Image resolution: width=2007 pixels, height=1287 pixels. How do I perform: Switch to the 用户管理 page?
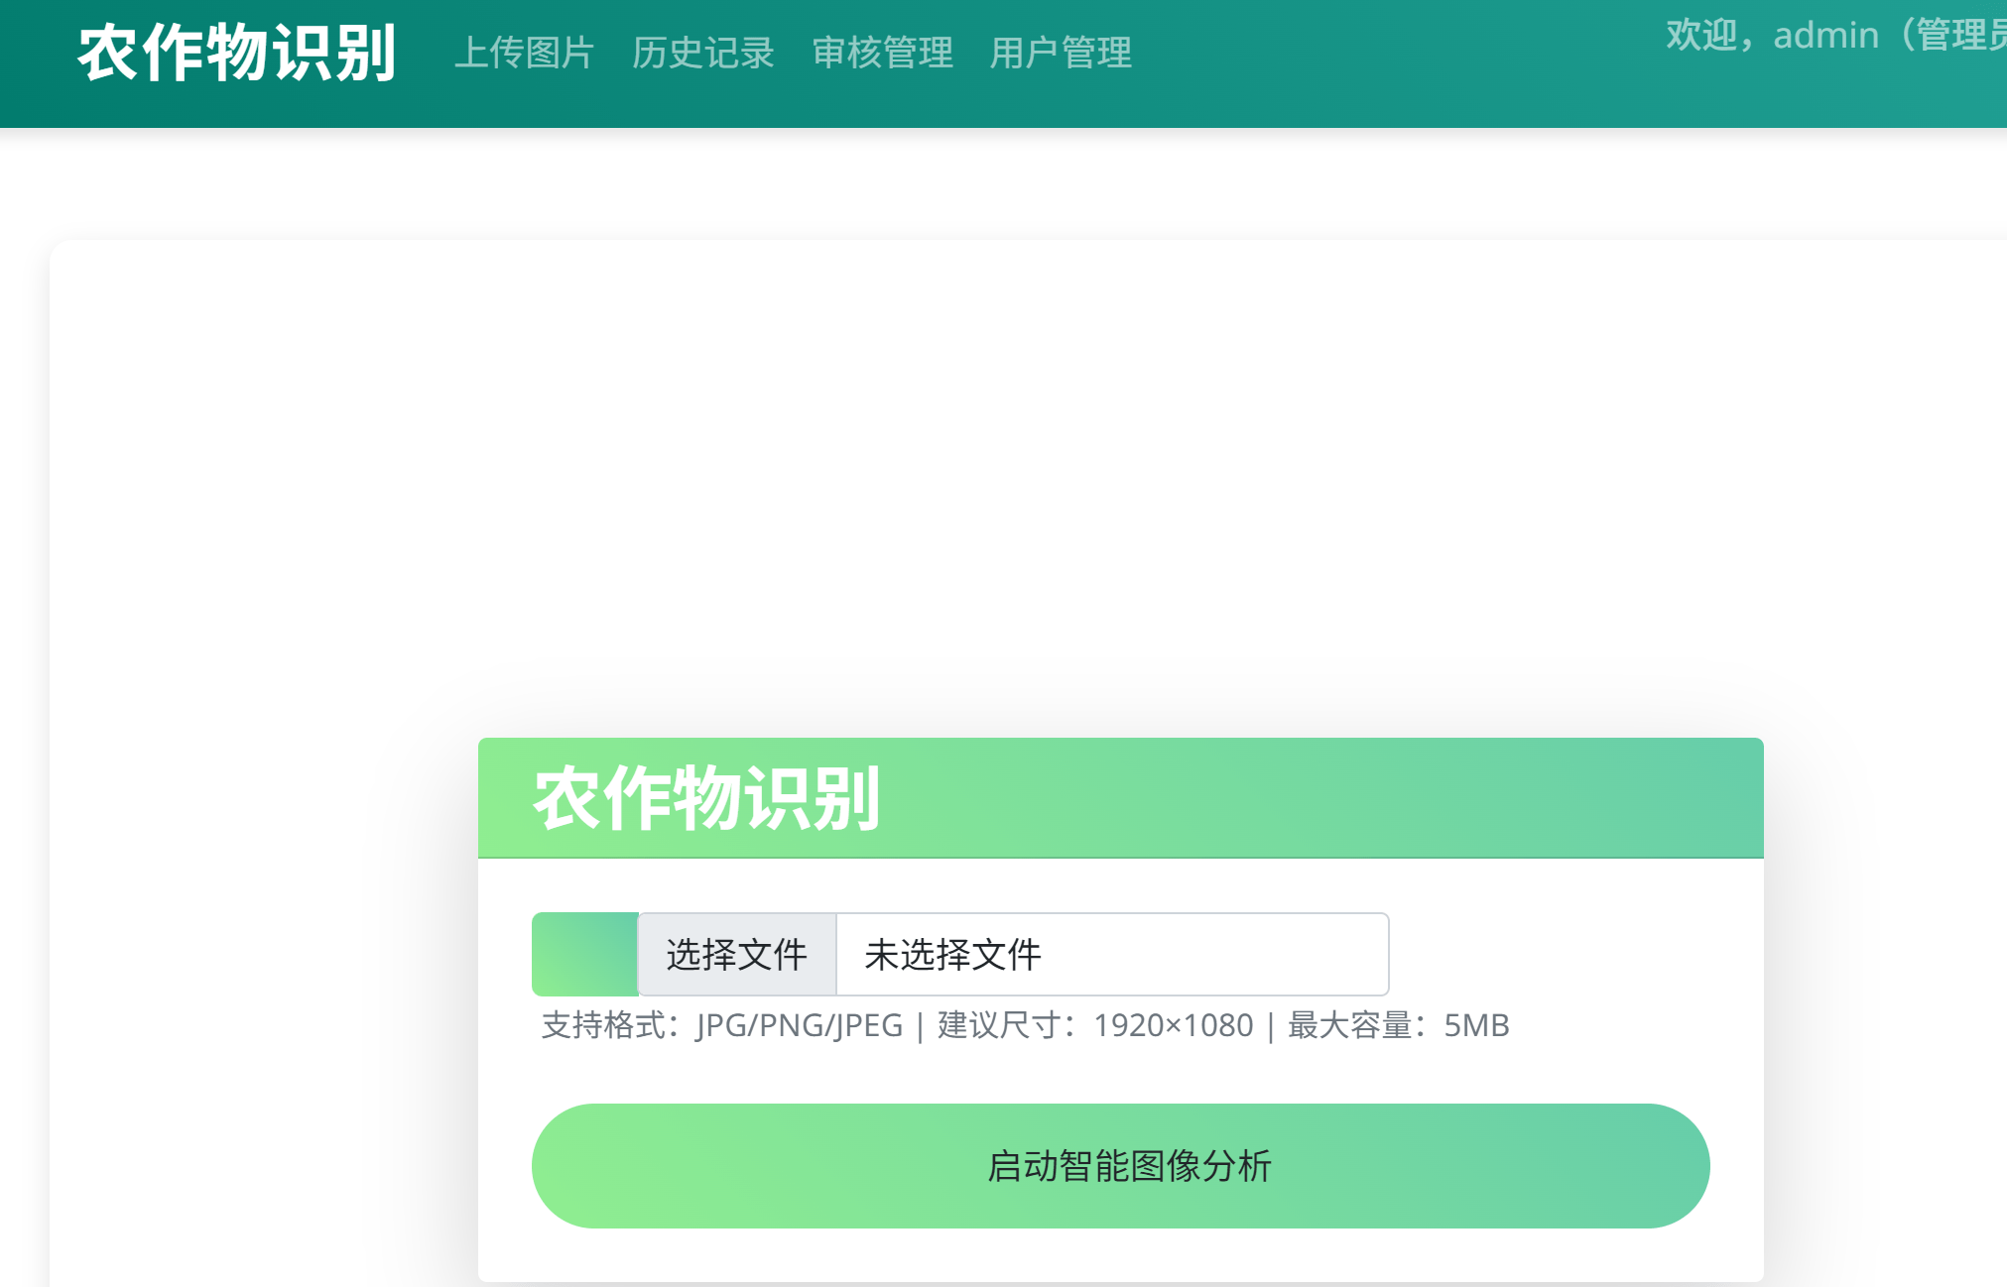coord(1061,53)
